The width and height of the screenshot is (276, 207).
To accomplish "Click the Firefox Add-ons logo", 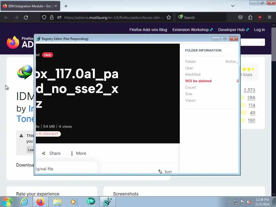I will tap(20, 42).
